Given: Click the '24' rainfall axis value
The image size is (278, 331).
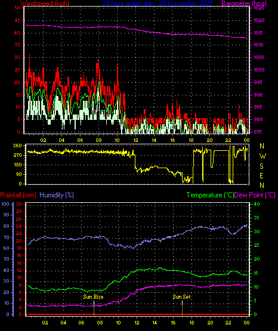Looking at the screenshot, I should (x=19, y=226).
